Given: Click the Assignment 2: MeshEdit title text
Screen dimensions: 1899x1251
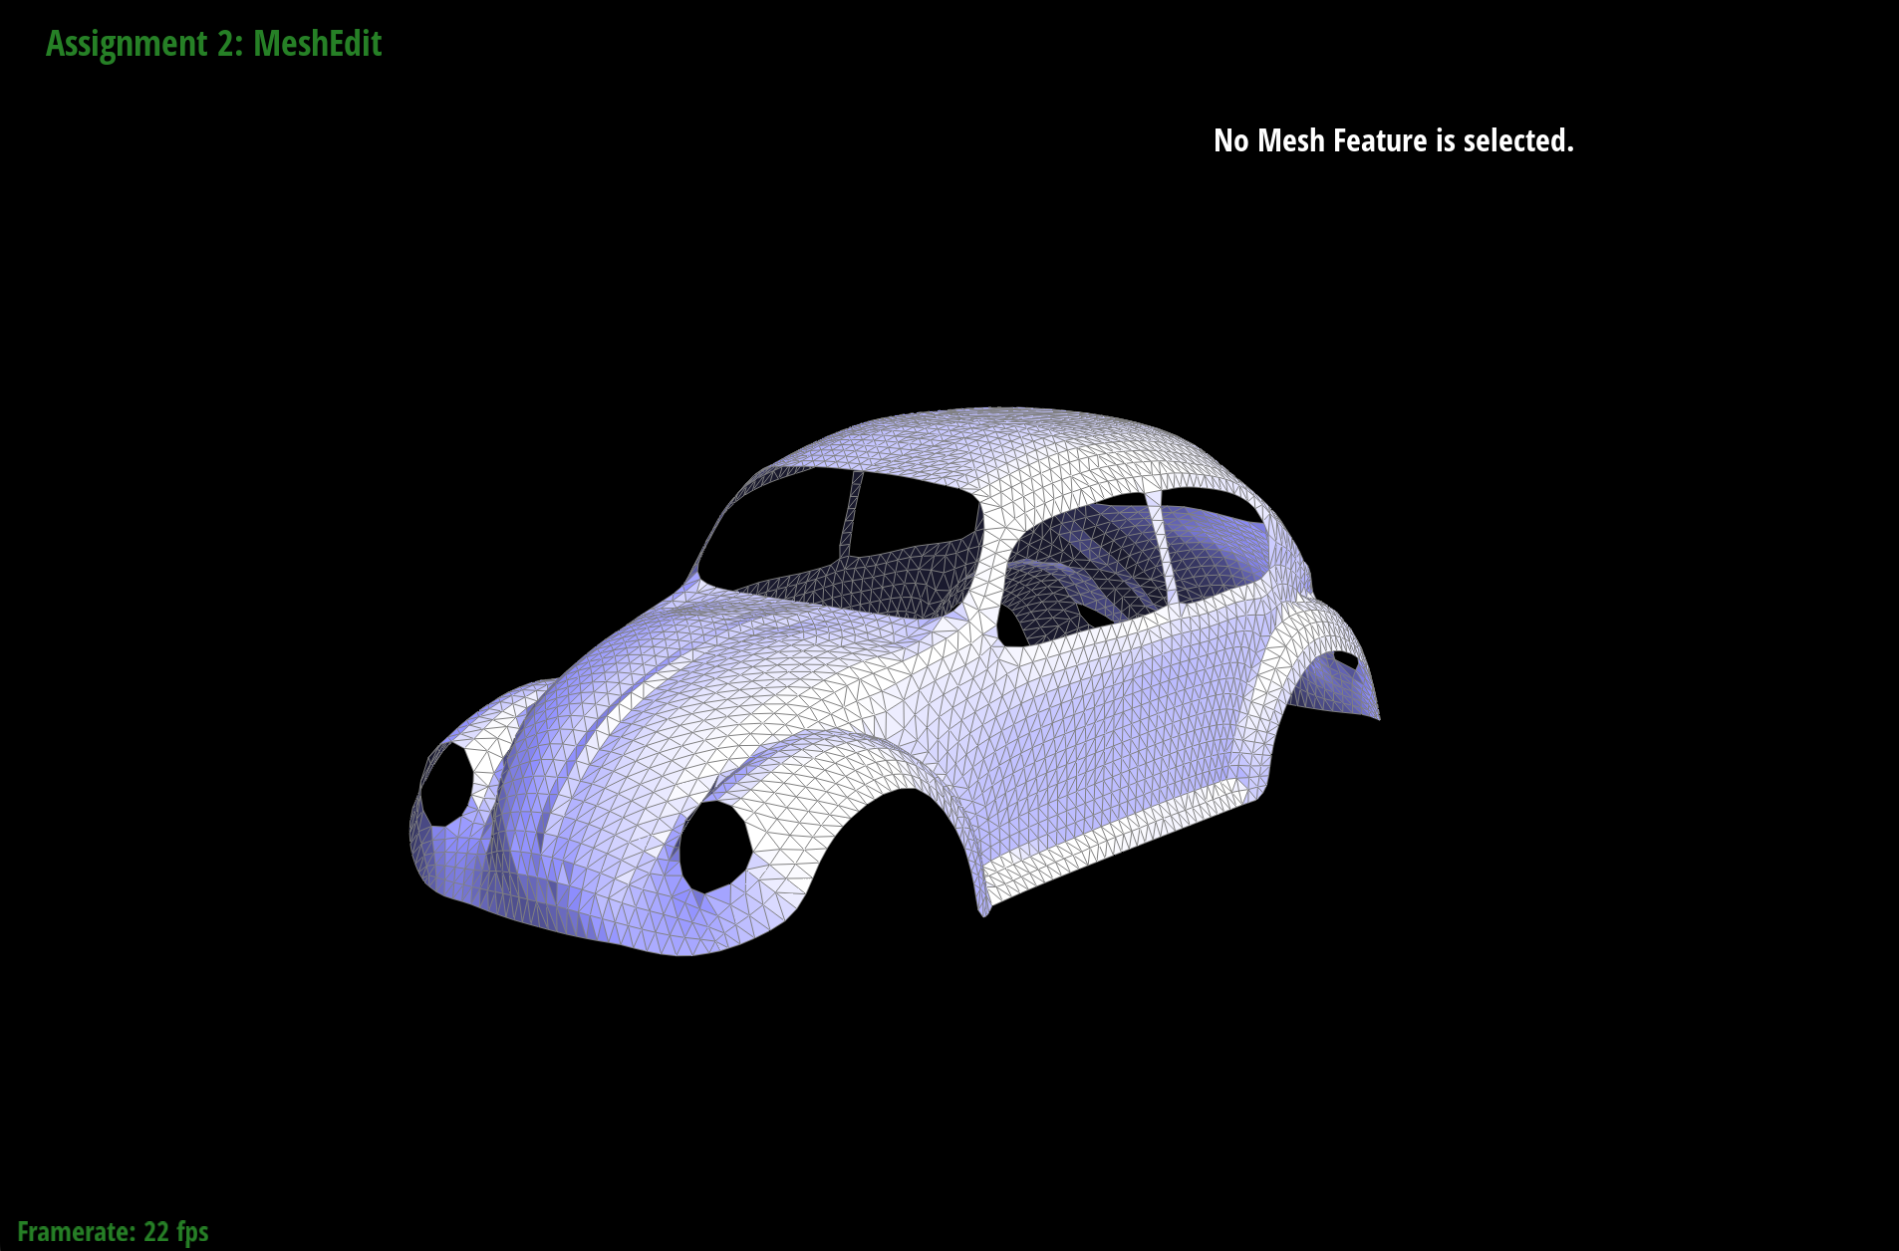Looking at the screenshot, I should tap(214, 43).
